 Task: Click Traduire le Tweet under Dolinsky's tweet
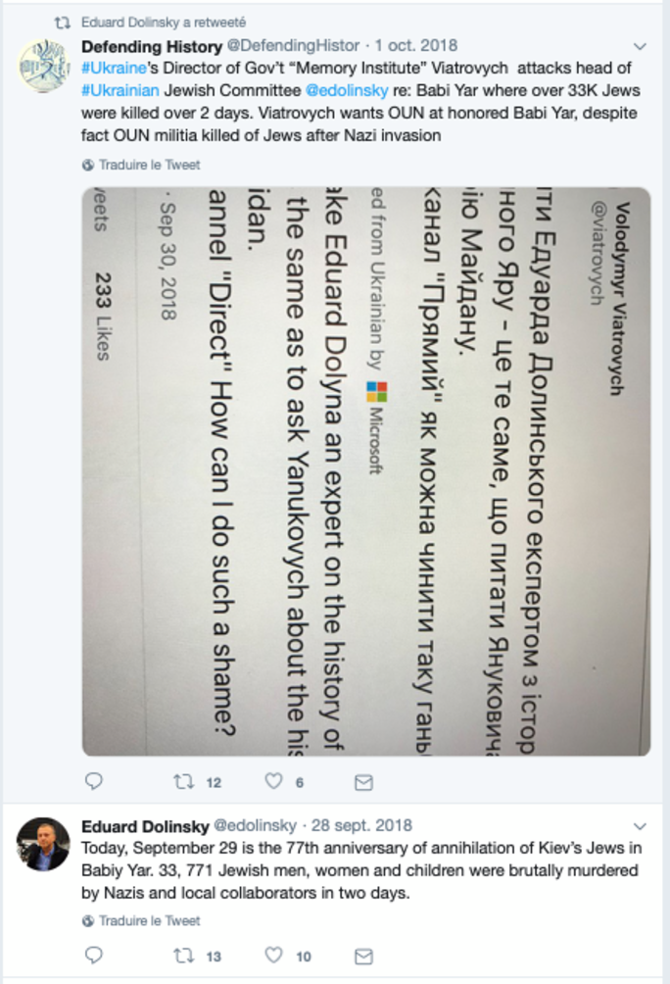pos(148,921)
